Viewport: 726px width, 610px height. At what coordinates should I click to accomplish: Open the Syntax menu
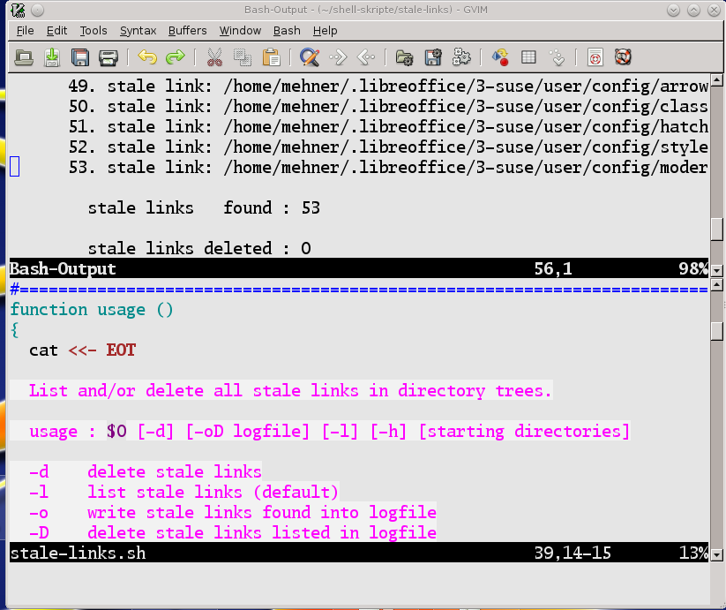(138, 30)
